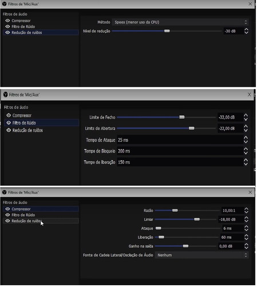The image size is (257, 287).
Task: Select Compressor filter in middle window list
Action: pyautogui.click(x=41, y=115)
